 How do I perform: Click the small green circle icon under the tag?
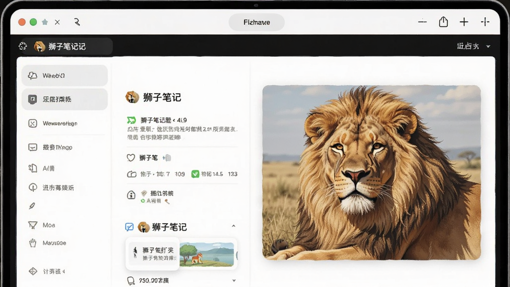click(143, 201)
